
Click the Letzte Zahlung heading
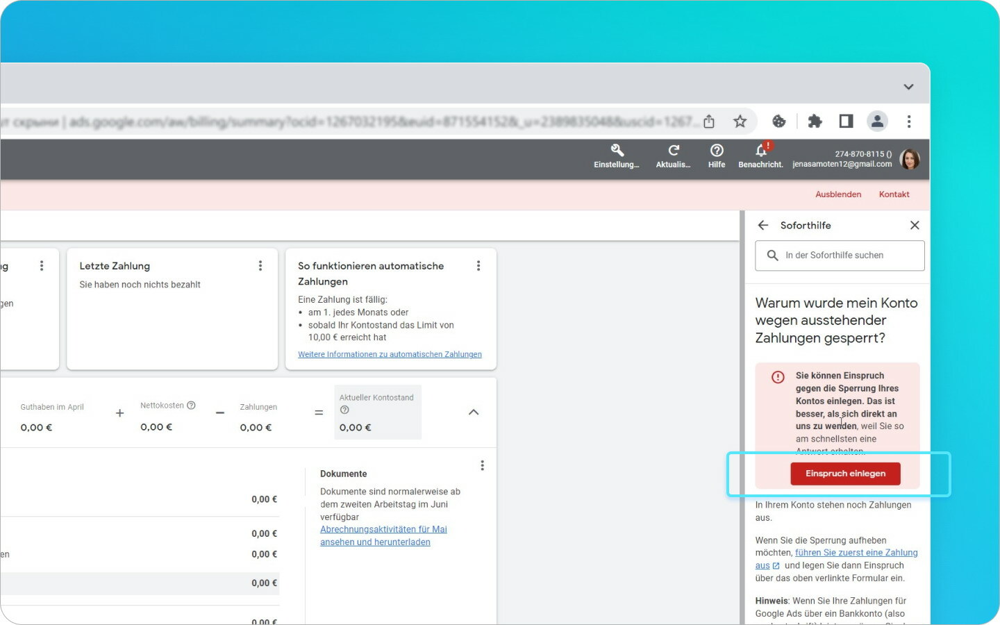click(115, 266)
